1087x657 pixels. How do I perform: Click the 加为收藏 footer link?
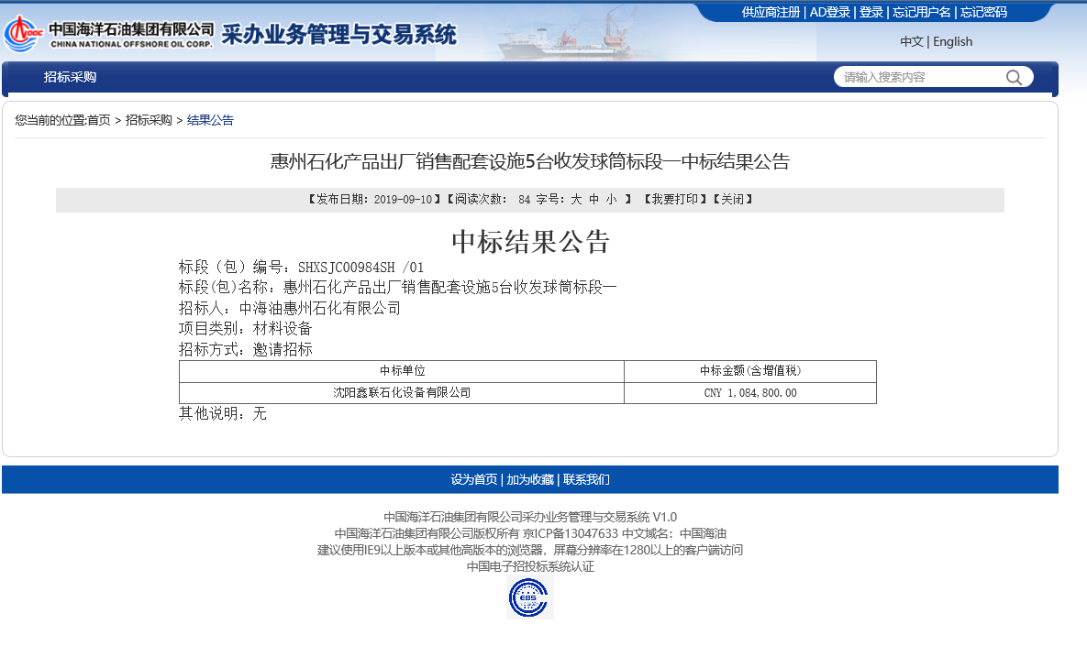point(530,480)
